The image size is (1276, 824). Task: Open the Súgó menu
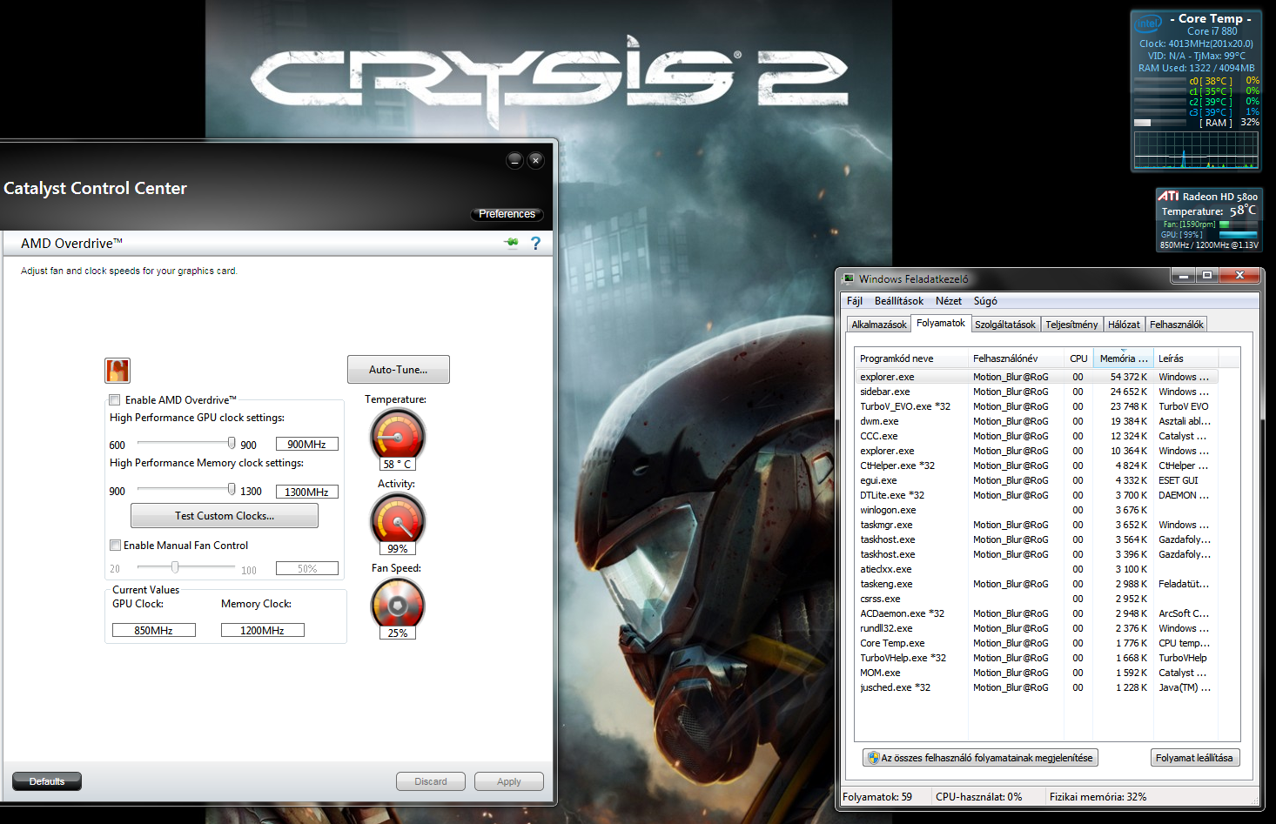point(985,301)
